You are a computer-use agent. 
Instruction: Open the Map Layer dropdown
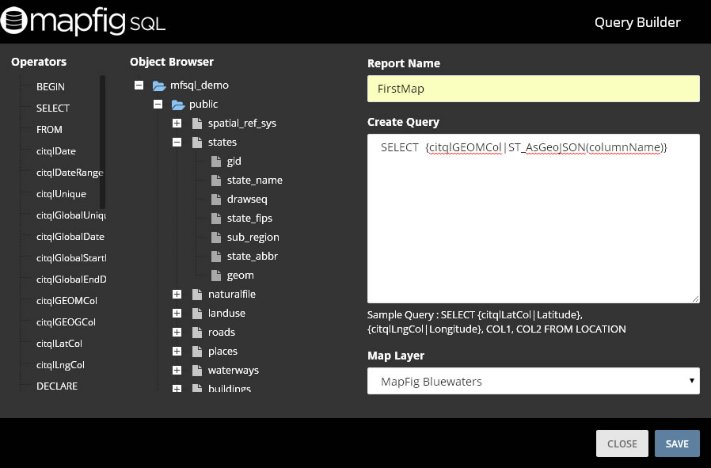(534, 380)
